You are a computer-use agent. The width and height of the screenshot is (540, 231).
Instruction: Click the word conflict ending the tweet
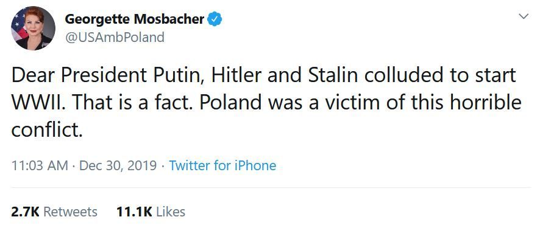pyautogui.click(x=47, y=129)
